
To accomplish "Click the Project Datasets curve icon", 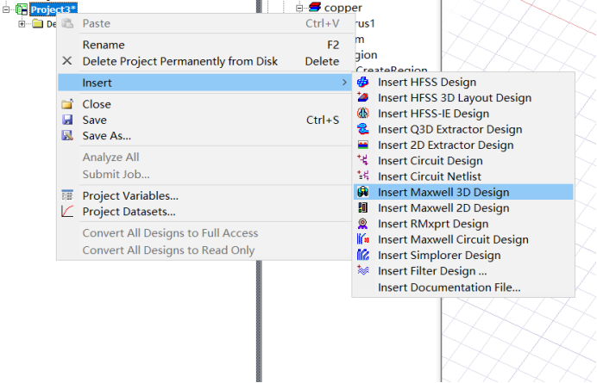I will coord(67,211).
